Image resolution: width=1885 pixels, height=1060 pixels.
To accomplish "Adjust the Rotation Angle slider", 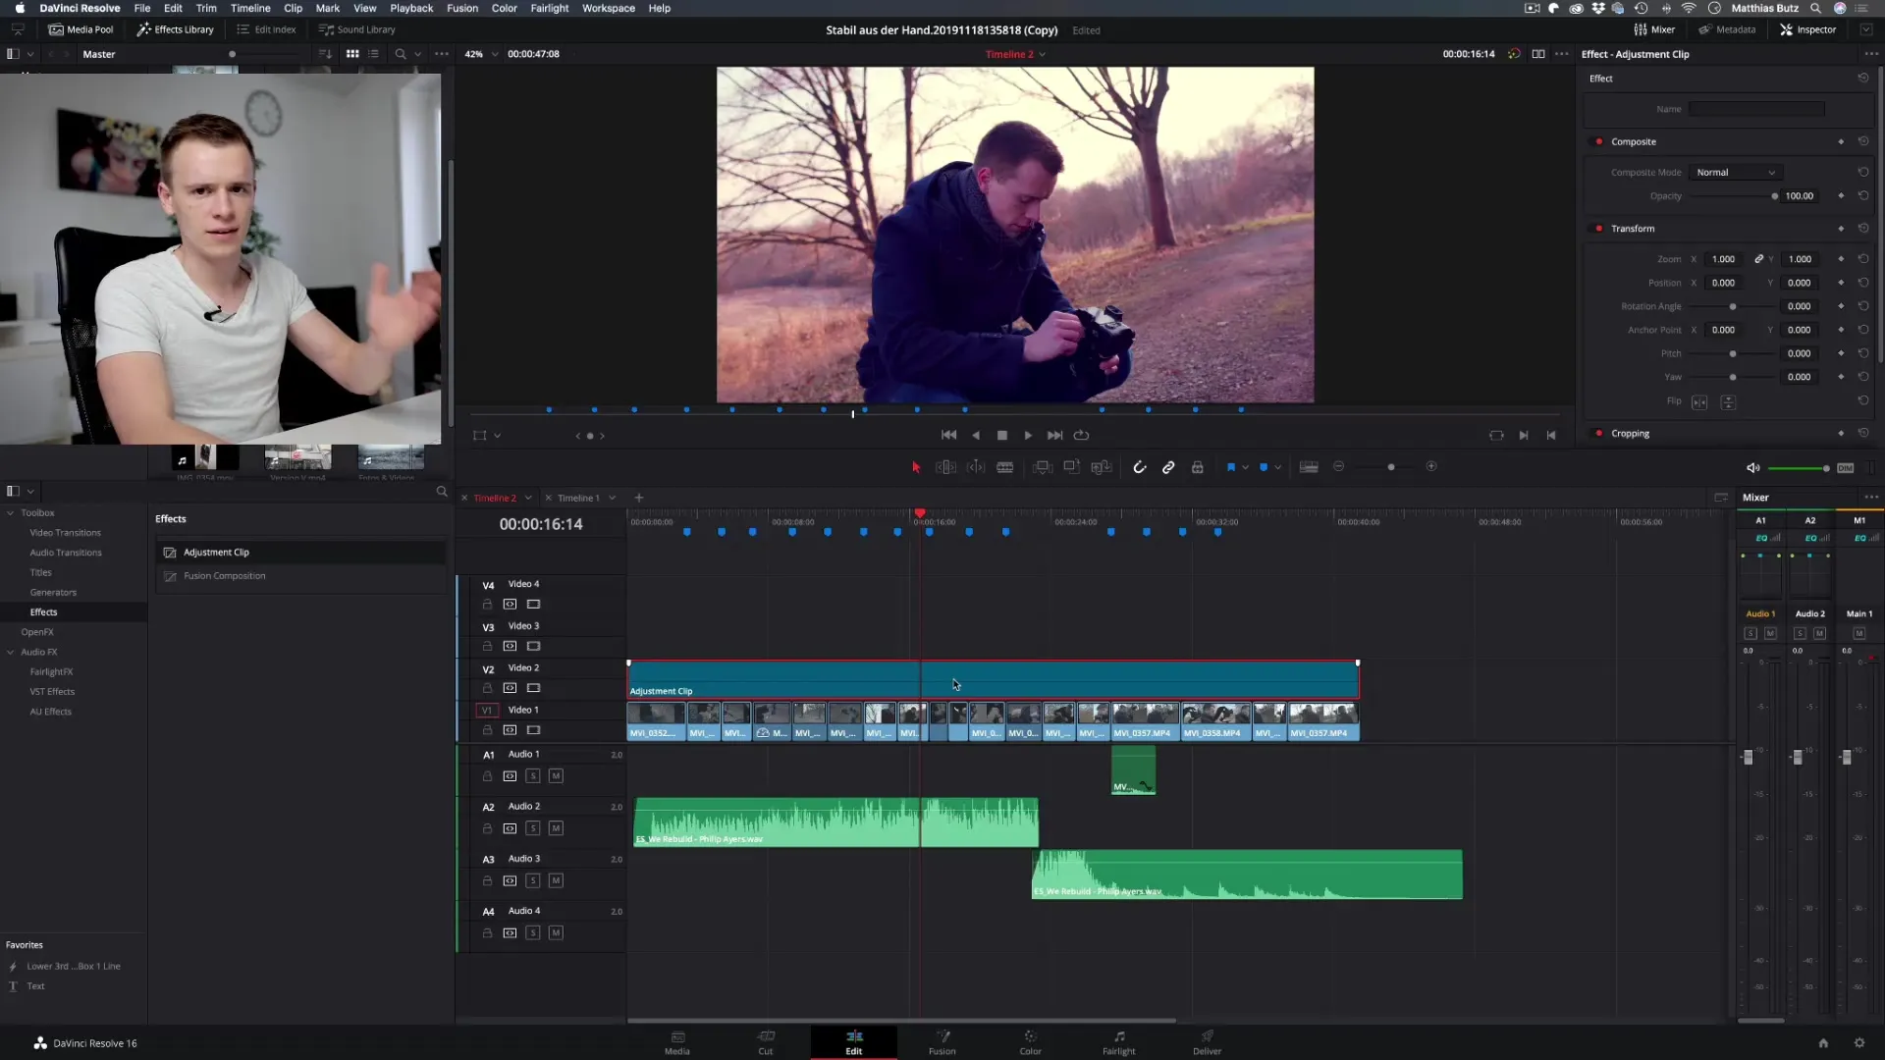I will click(1732, 307).
